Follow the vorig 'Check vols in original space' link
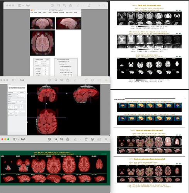189x193 pixels. (x=149, y=5)
